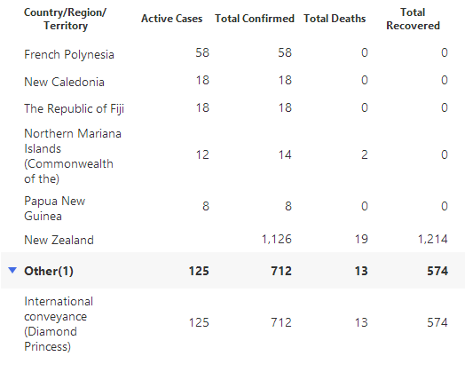
Task: Click French Polynesia active cases value 58
Action: (202, 52)
